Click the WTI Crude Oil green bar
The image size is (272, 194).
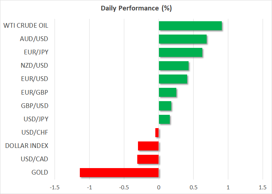coord(190,26)
